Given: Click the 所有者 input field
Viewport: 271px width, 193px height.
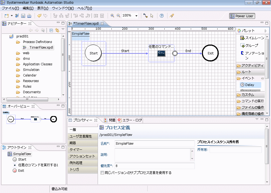Looking at the screenshot, I should click(x=236, y=150).
